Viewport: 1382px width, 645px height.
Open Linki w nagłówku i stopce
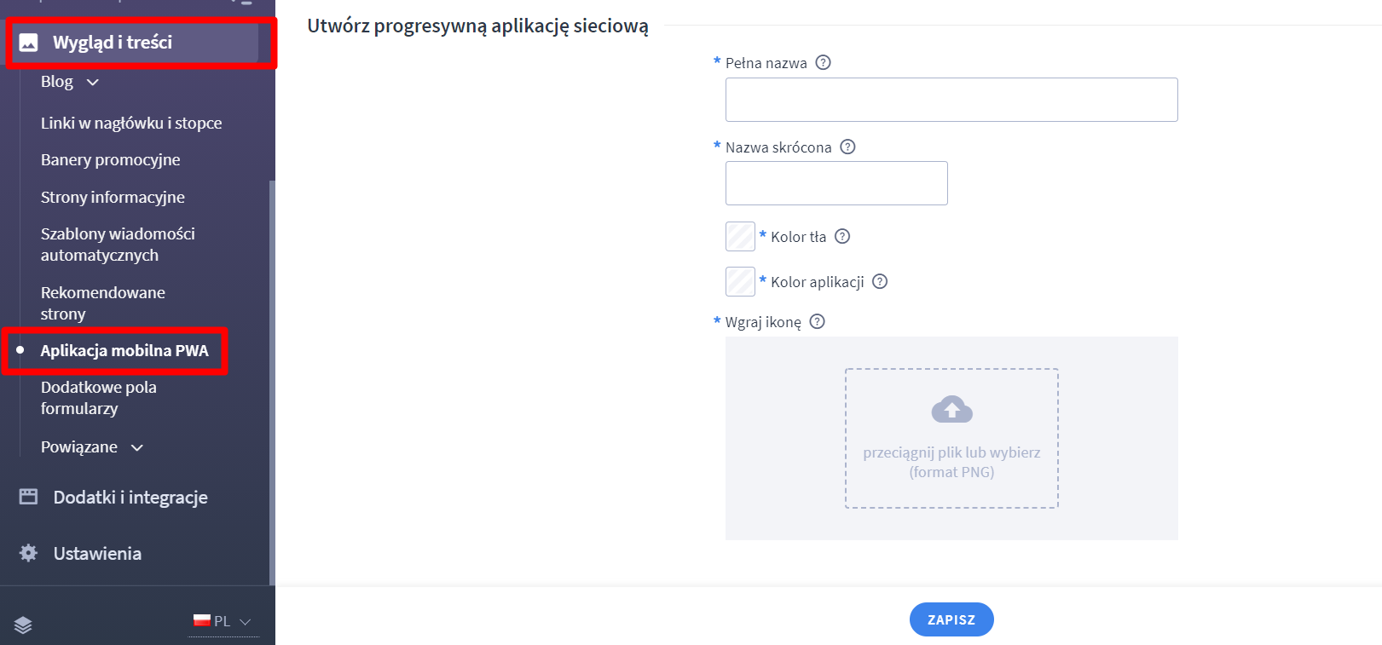pos(131,123)
